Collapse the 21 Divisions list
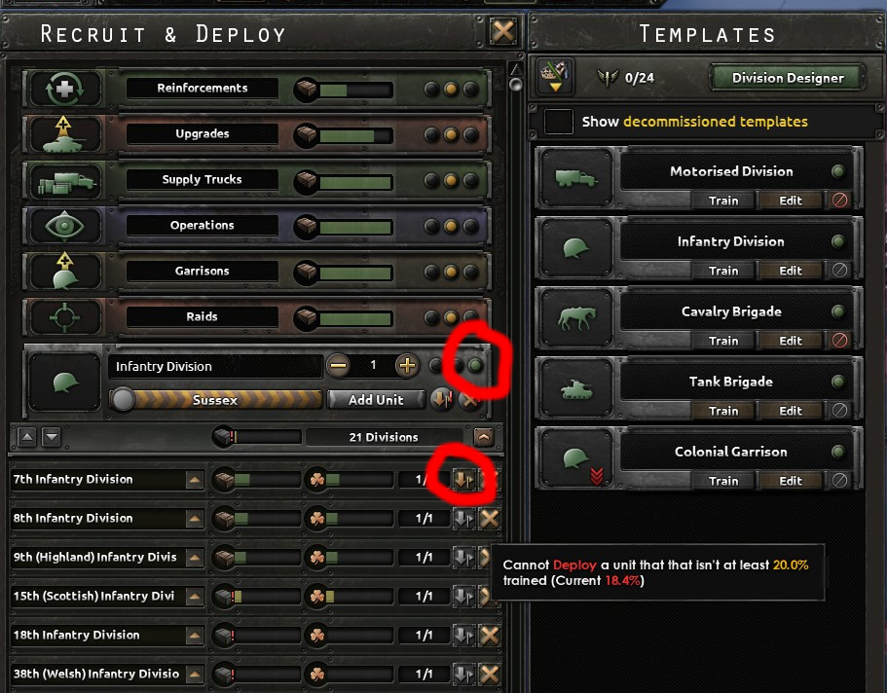Image resolution: width=887 pixels, height=693 pixels. click(483, 437)
